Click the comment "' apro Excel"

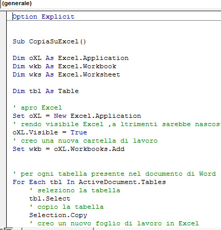click(37, 108)
